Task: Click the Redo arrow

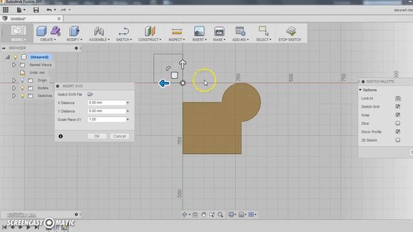Action: point(63,10)
